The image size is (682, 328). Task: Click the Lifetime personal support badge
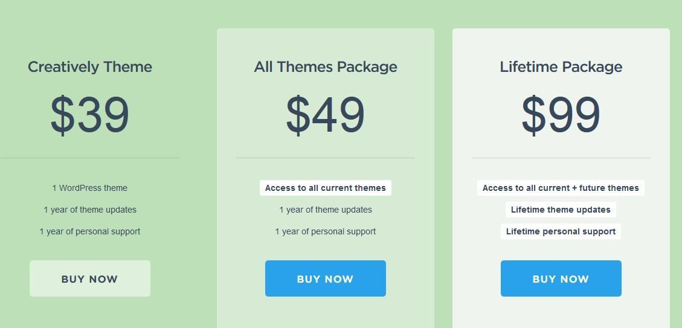point(561,231)
